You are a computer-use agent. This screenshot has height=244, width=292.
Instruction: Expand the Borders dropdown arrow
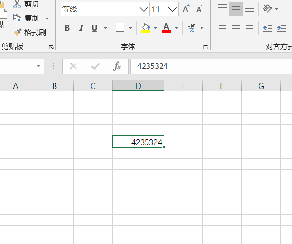(130, 28)
